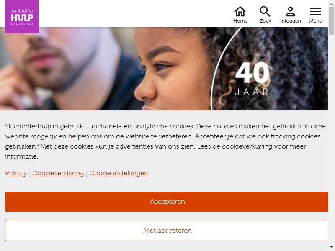This screenshot has height=251, width=335.
Task: Click the Slachtofferhulp Nederland logo
Action: tap(22, 17)
